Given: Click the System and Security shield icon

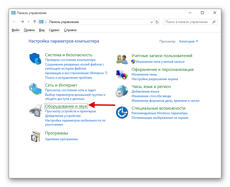Looking at the screenshot, I should coord(35,58).
